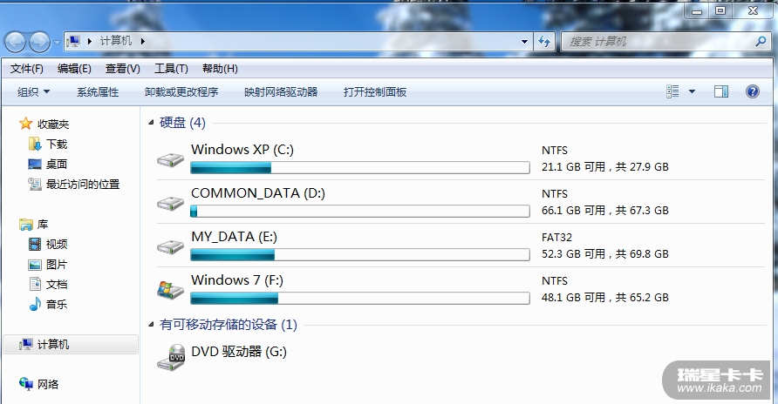Click the refresh icon beside address bar
The width and height of the screenshot is (778, 404).
[545, 41]
